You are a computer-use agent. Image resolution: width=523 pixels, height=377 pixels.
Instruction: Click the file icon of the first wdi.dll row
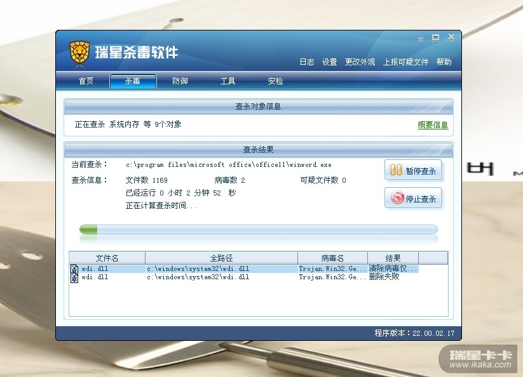click(74, 269)
